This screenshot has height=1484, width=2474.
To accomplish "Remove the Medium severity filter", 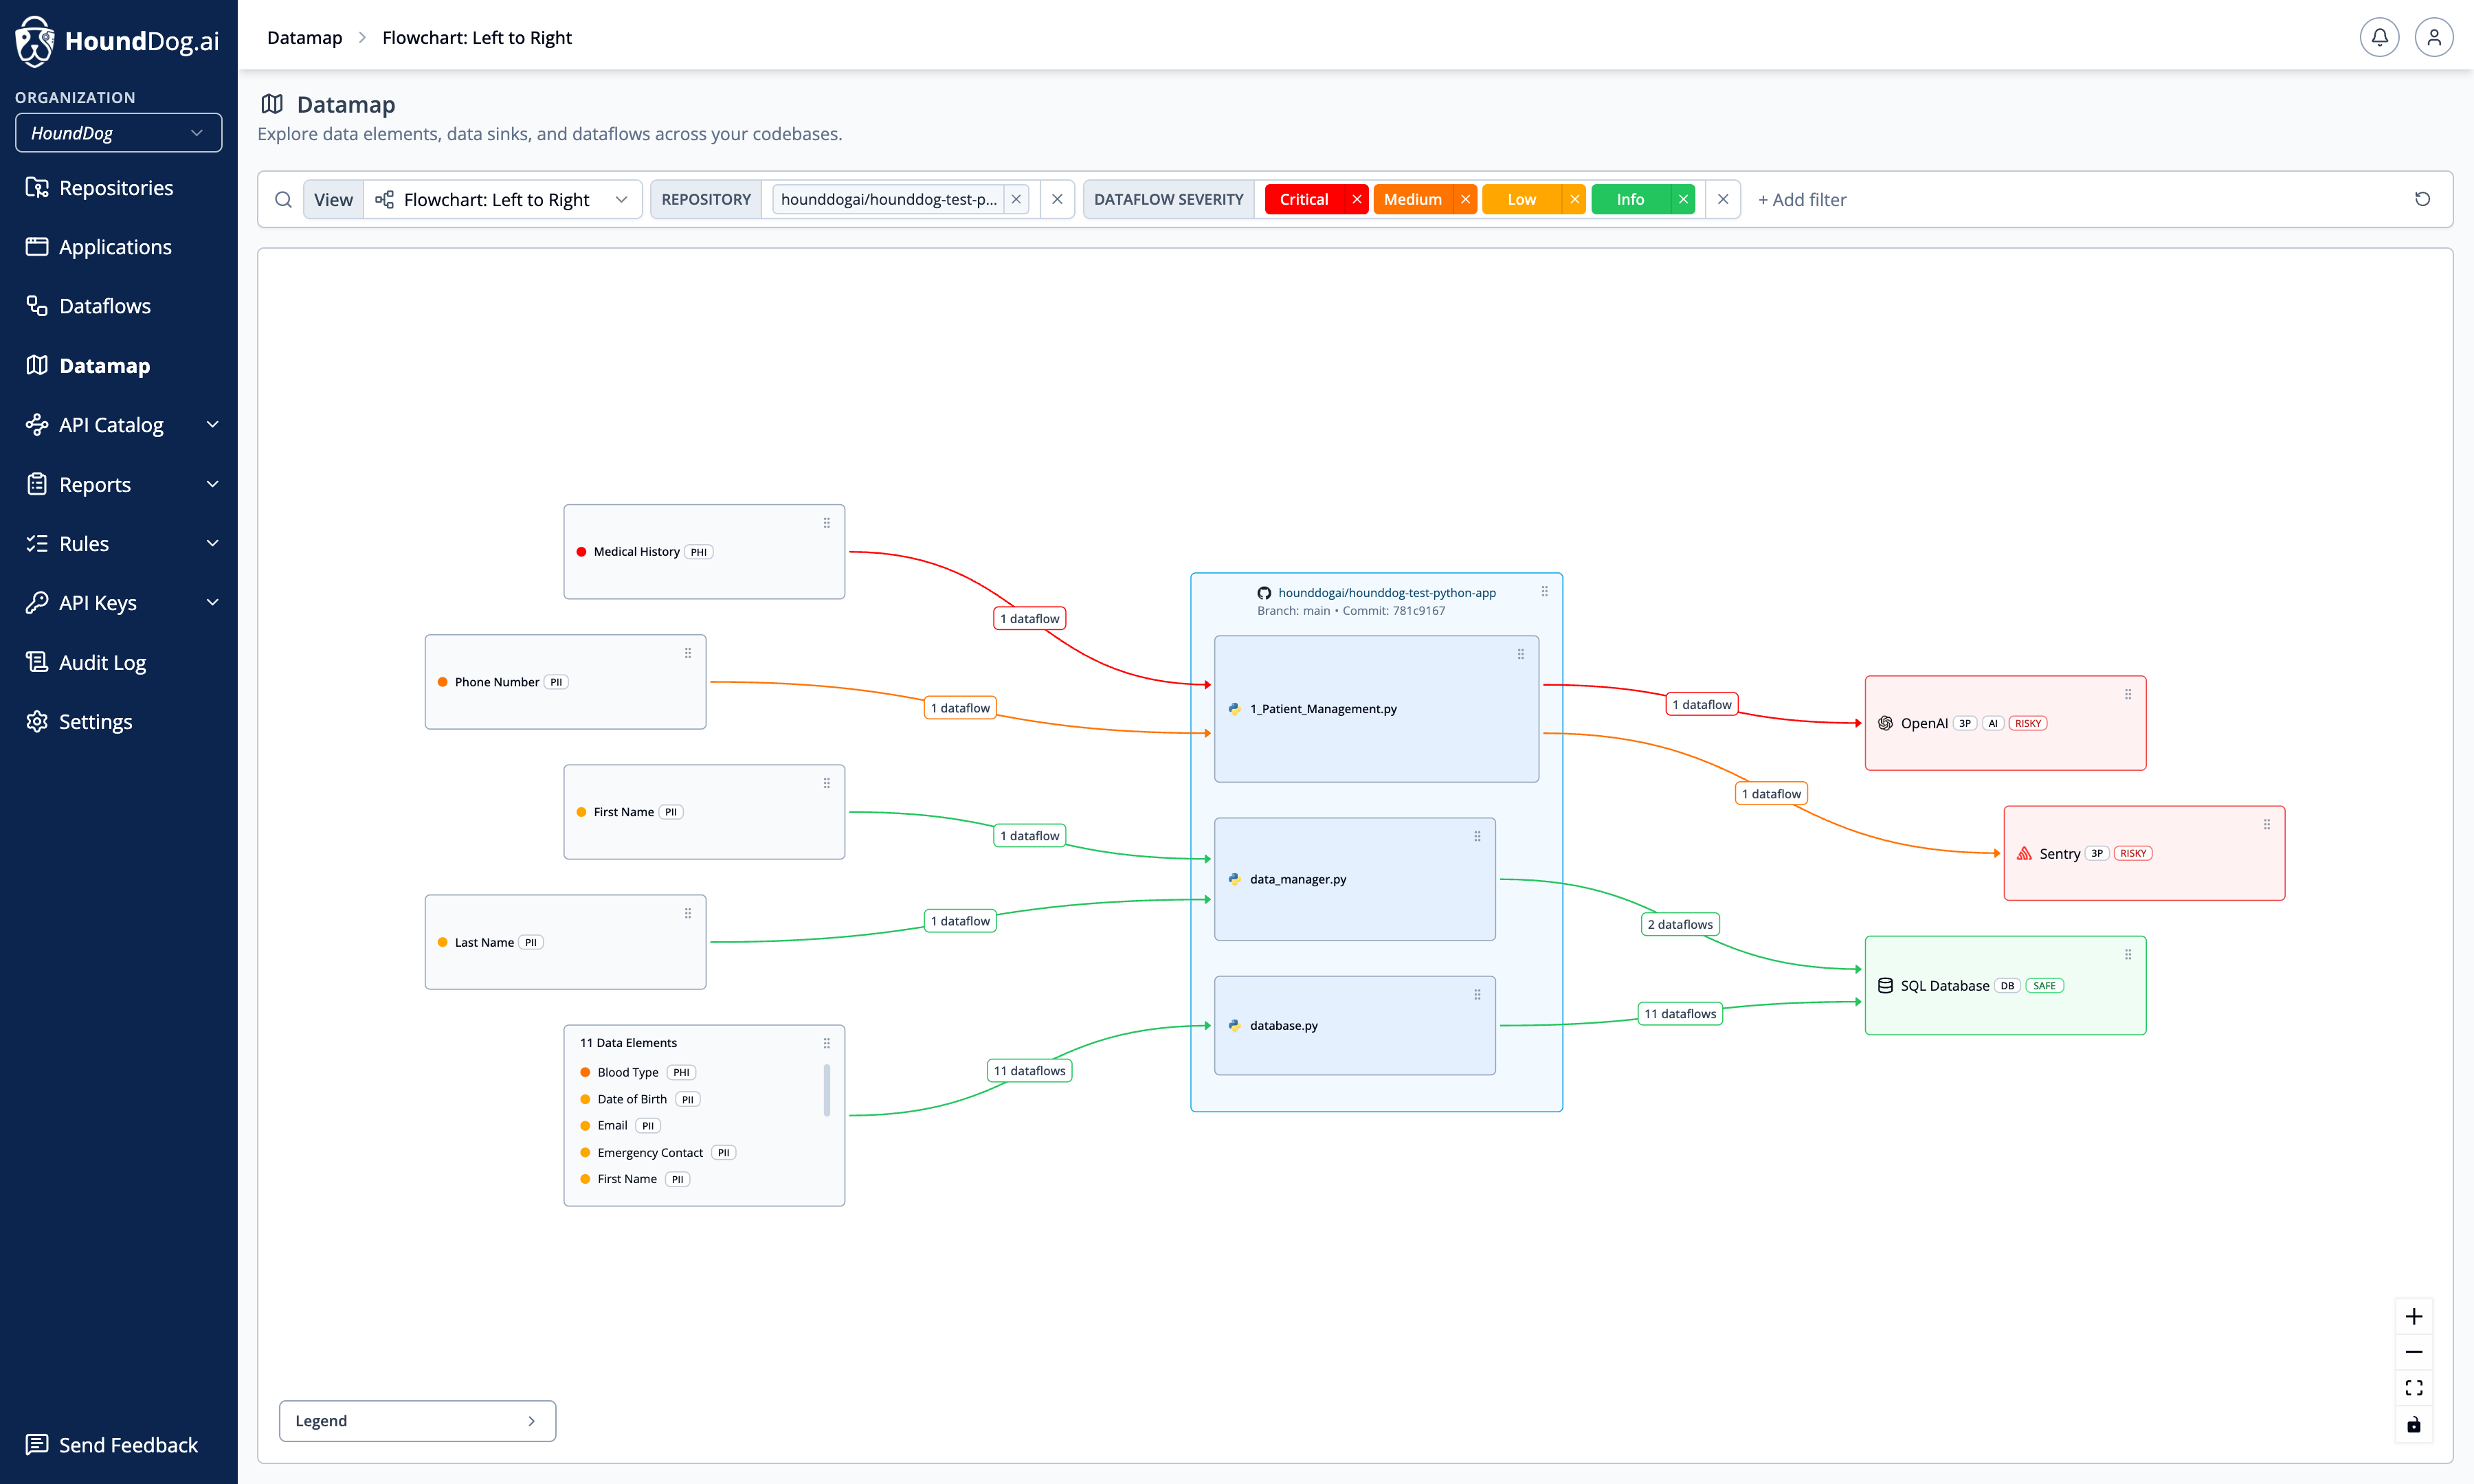I will tap(1465, 199).
